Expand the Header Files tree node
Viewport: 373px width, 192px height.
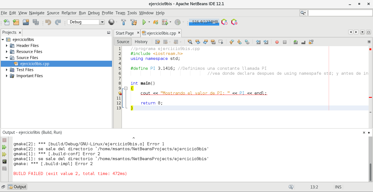(7, 46)
